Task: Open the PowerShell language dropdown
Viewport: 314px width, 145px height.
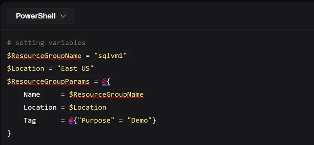Action: pyautogui.click(x=41, y=16)
